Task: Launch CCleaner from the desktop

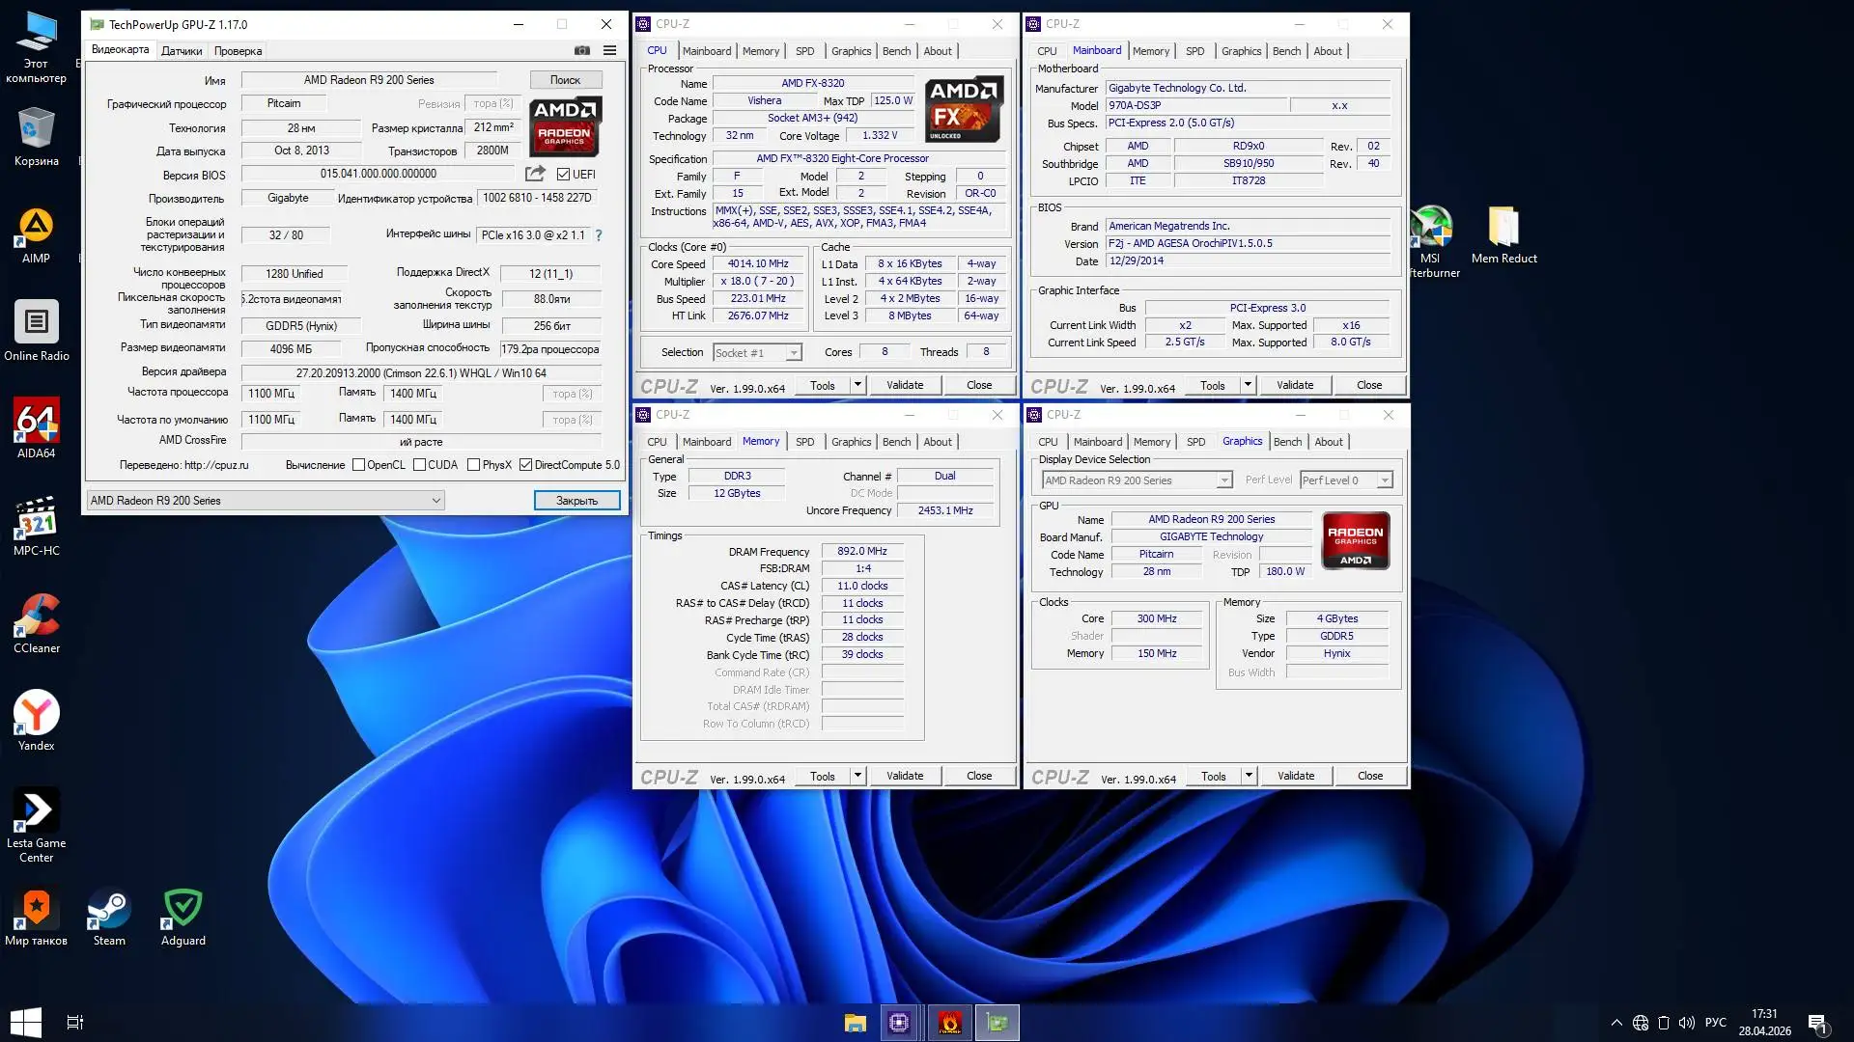Action: 36,623
